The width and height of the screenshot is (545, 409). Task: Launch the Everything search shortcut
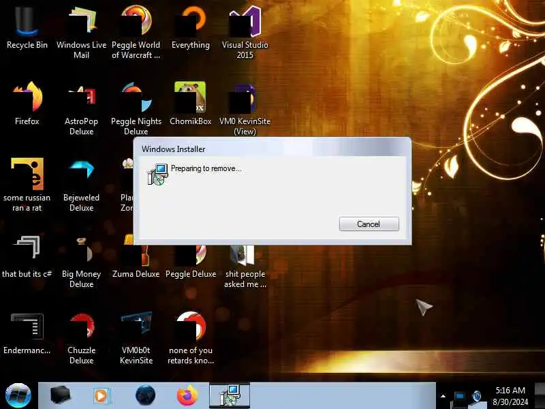click(191, 28)
